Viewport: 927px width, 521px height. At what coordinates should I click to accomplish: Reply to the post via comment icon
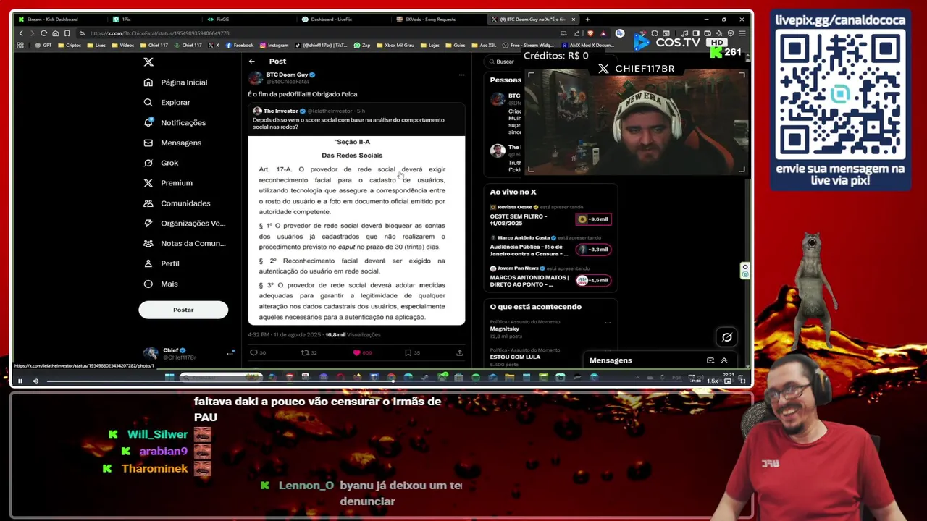click(x=253, y=353)
